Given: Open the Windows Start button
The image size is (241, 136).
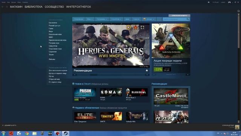Looking at the screenshot, I should (3, 133).
